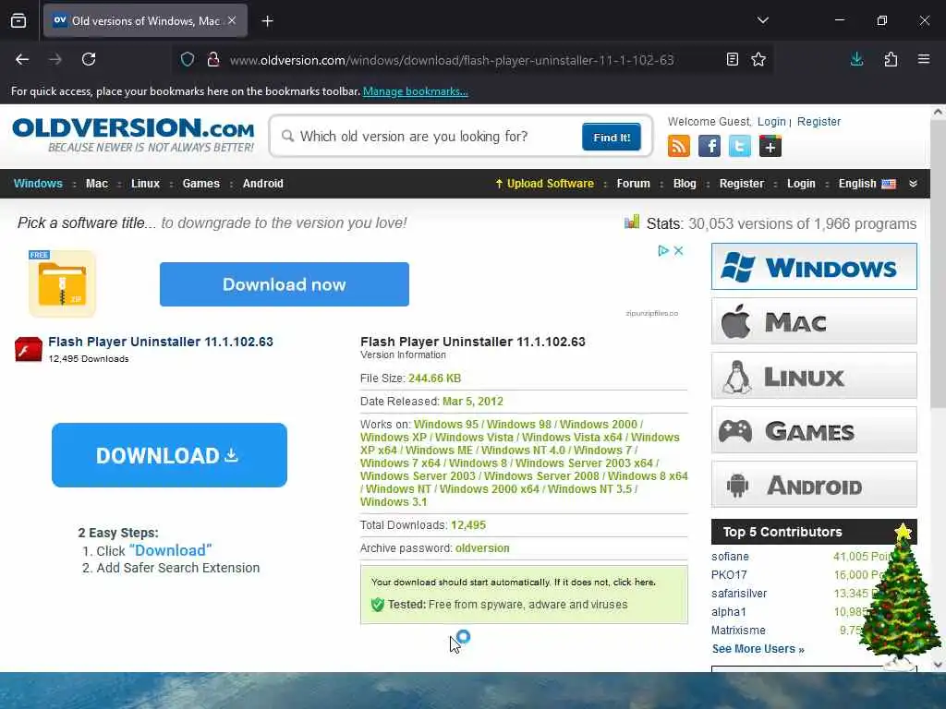Select Windows in the nav bar
Viewport: 946px width, 709px height.
(38, 184)
